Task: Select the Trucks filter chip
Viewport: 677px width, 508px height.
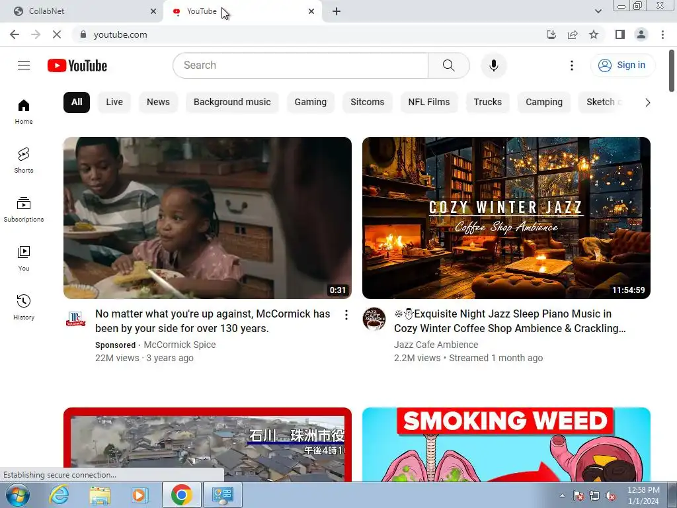Action: pos(488,103)
